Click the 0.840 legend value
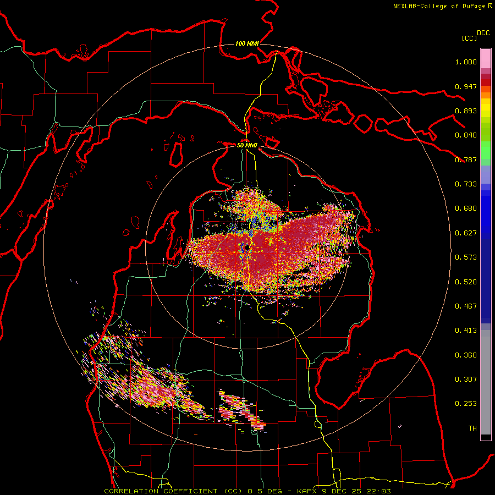The width and height of the screenshot is (495, 495). coord(466,135)
